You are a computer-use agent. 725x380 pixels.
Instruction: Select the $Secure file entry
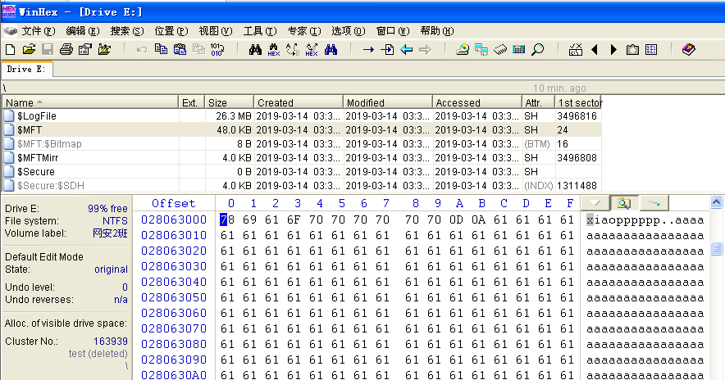[302, 171]
